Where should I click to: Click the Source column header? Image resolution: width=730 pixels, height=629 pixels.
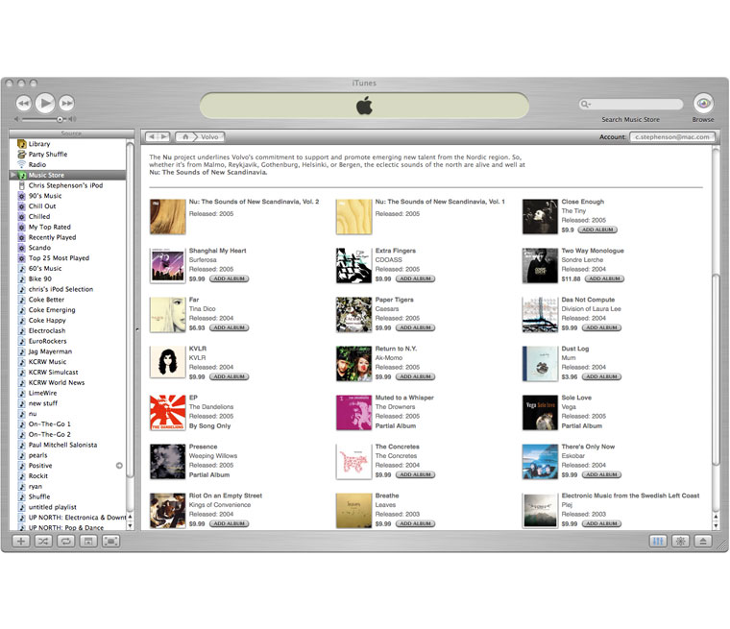[x=71, y=133]
